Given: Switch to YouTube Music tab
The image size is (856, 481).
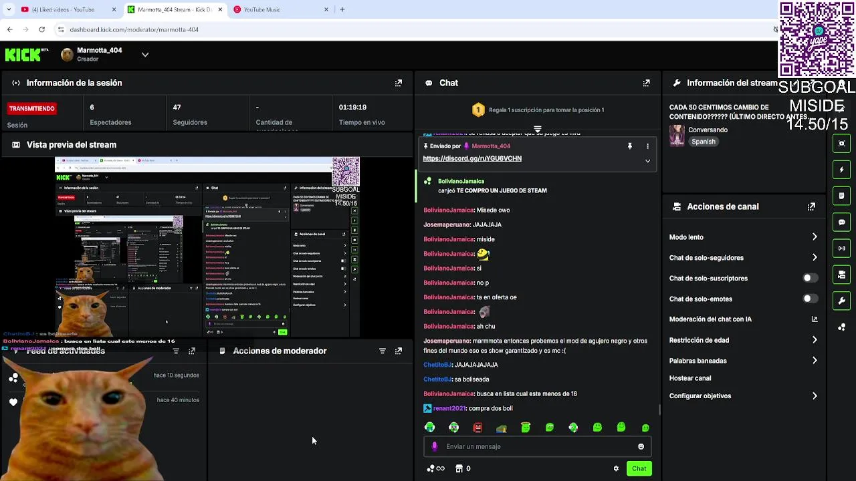Looking at the screenshot, I should [x=281, y=9].
